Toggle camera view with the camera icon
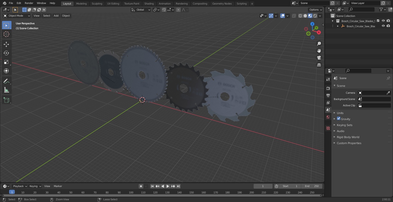Viewport: 393px width, 202px height. tap(319, 58)
